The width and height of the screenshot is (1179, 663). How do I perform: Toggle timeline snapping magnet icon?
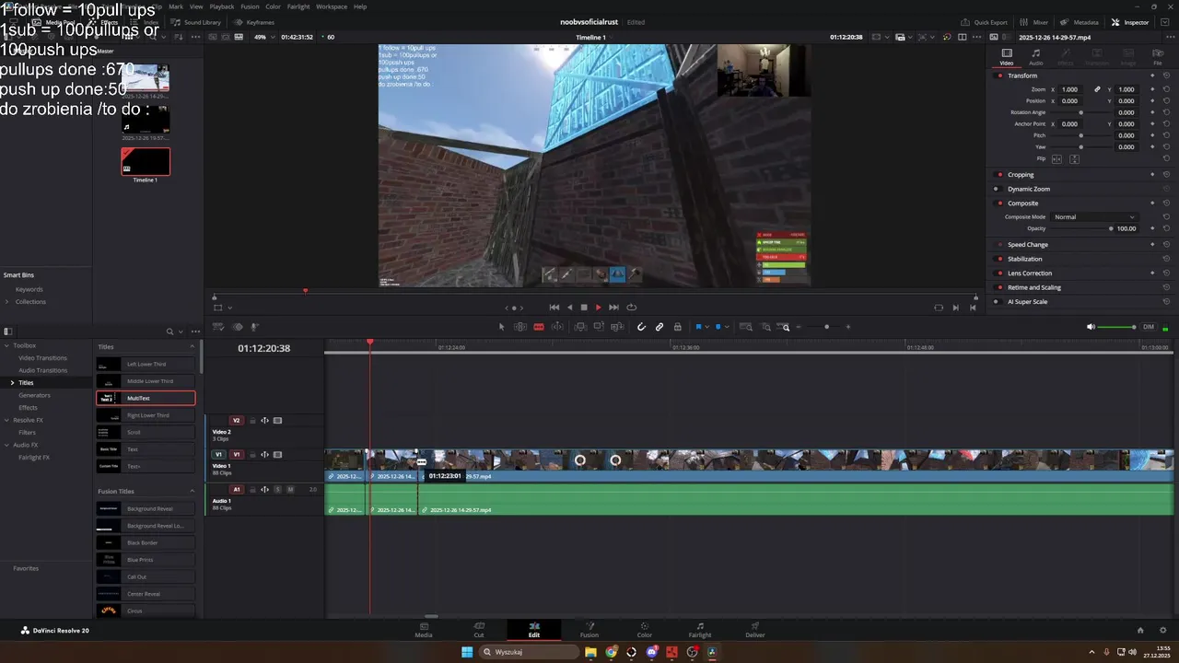(x=642, y=327)
